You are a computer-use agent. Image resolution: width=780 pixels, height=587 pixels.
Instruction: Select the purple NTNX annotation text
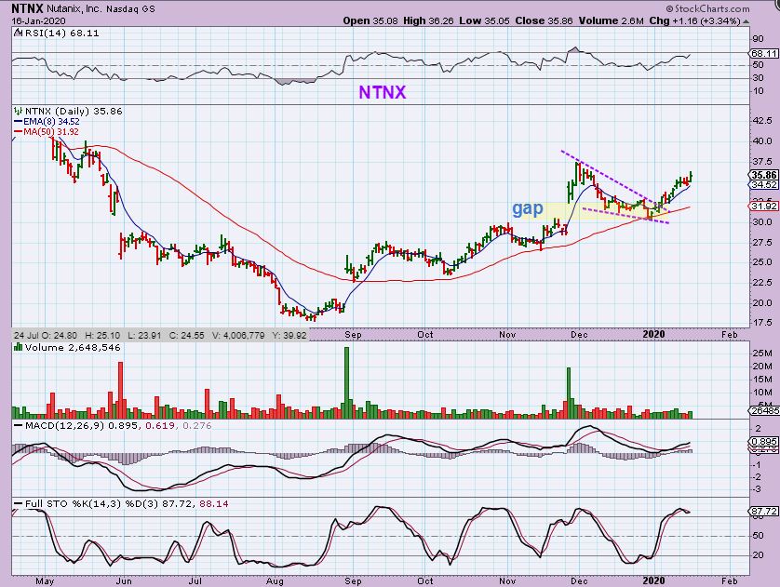[x=383, y=93]
